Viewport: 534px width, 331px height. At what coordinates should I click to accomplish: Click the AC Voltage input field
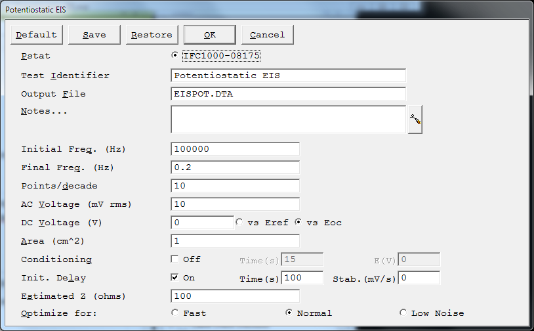click(235, 204)
